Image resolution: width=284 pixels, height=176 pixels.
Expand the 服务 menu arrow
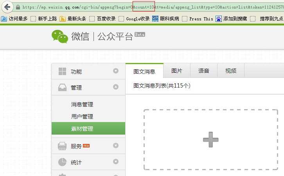pyautogui.click(x=116, y=145)
